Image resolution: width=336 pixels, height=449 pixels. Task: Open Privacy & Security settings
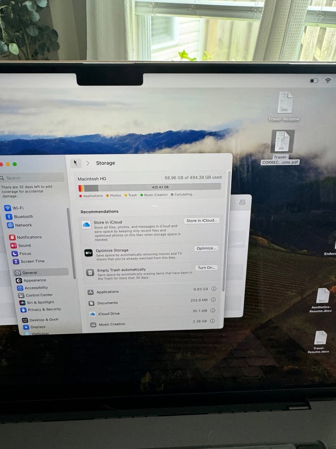[41, 310]
